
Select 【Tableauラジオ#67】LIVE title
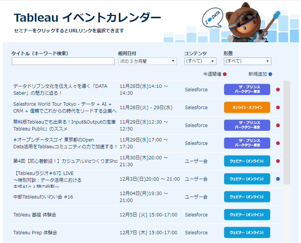click(x=47, y=179)
